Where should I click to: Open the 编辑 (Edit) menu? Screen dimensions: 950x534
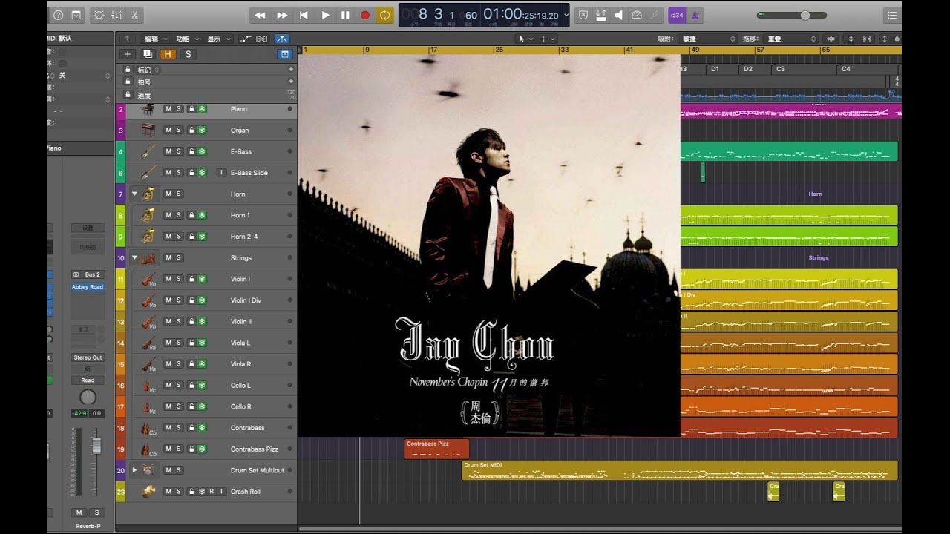click(x=154, y=39)
